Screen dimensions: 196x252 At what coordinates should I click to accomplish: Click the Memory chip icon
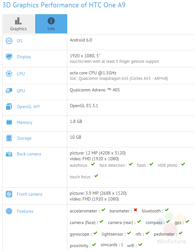click(x=9, y=122)
